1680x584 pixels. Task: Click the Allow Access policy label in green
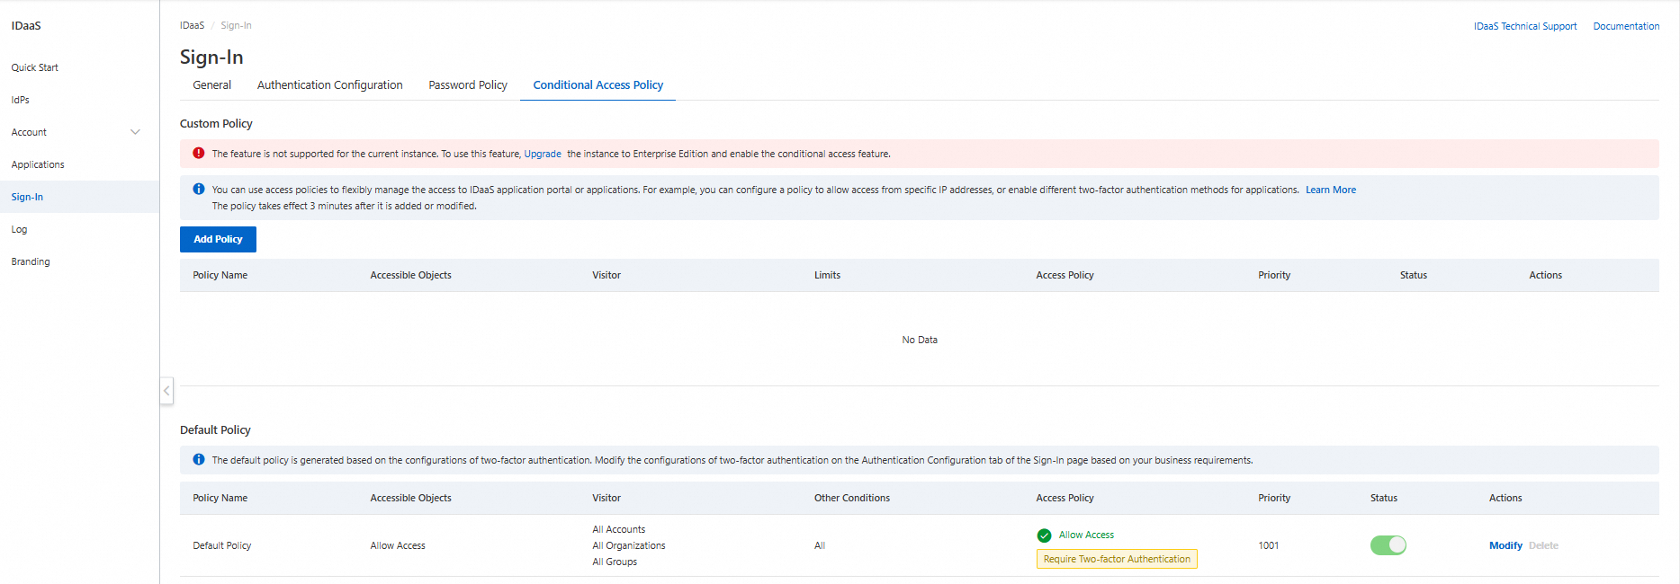pyautogui.click(x=1086, y=535)
